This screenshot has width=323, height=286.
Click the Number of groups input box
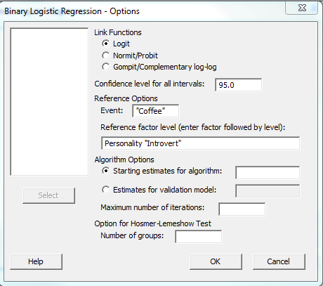point(198,237)
